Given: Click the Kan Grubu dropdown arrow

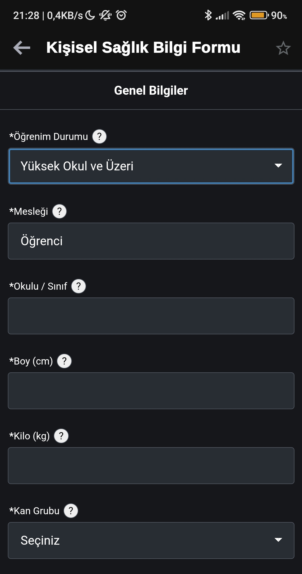Looking at the screenshot, I should click(278, 540).
